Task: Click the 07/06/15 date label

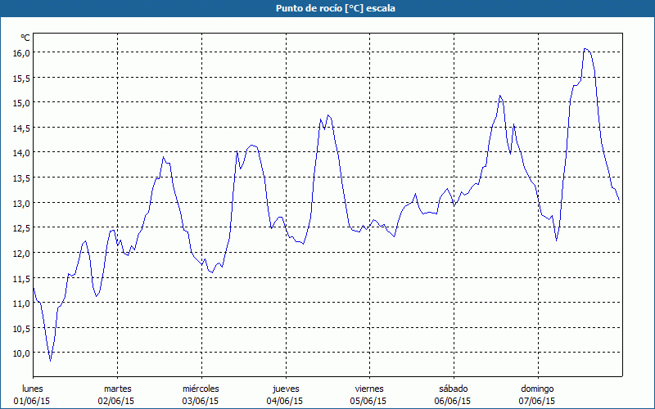Action: [x=537, y=401]
